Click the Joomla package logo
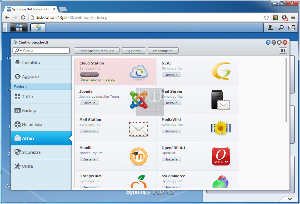Image resolution: width=300 pixels, height=204 pixels. (x=138, y=100)
